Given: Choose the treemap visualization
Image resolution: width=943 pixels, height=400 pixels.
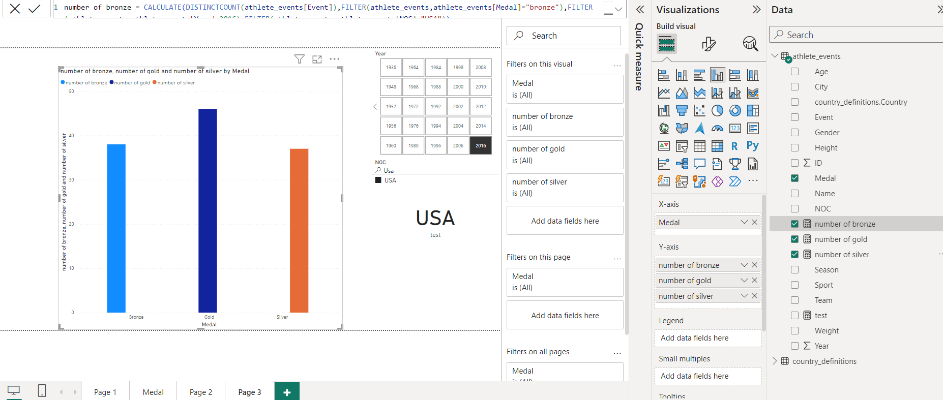Looking at the screenshot, I should click(753, 110).
